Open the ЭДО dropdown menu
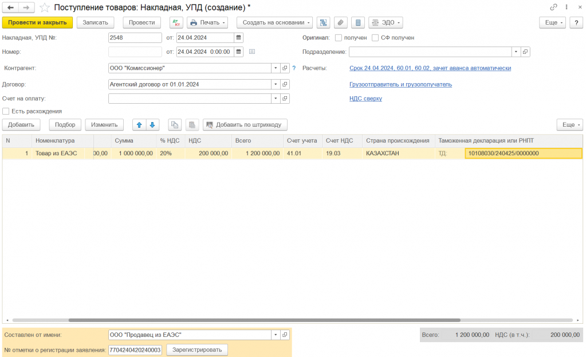Screen dimensions: 586x357 (386, 22)
